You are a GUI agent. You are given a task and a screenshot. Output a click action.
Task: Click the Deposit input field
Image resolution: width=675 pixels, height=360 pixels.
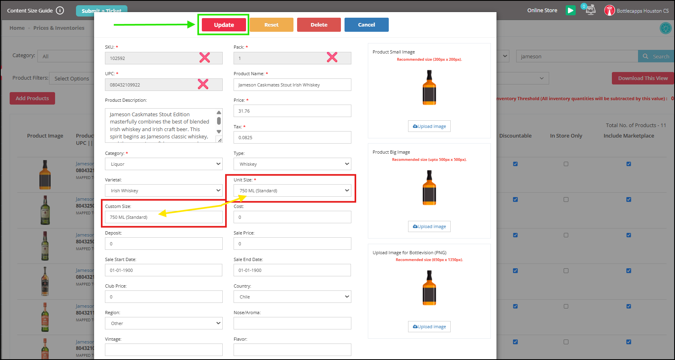pos(164,244)
